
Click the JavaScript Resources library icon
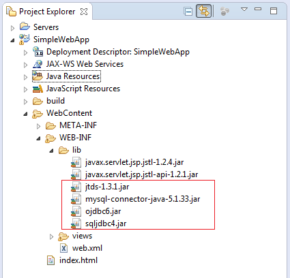[x=38, y=89]
